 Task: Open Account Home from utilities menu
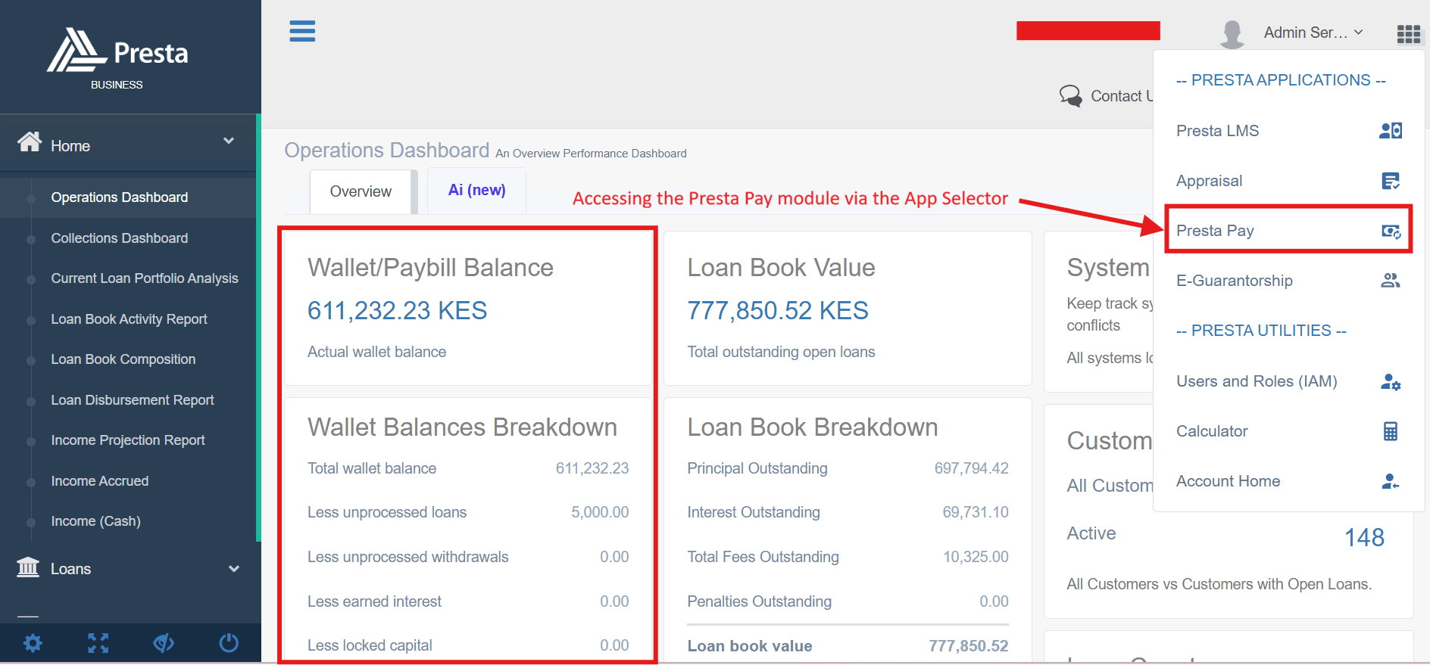pyautogui.click(x=1288, y=481)
